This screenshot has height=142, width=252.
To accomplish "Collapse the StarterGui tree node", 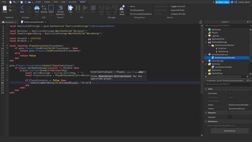I will coord(206,64).
